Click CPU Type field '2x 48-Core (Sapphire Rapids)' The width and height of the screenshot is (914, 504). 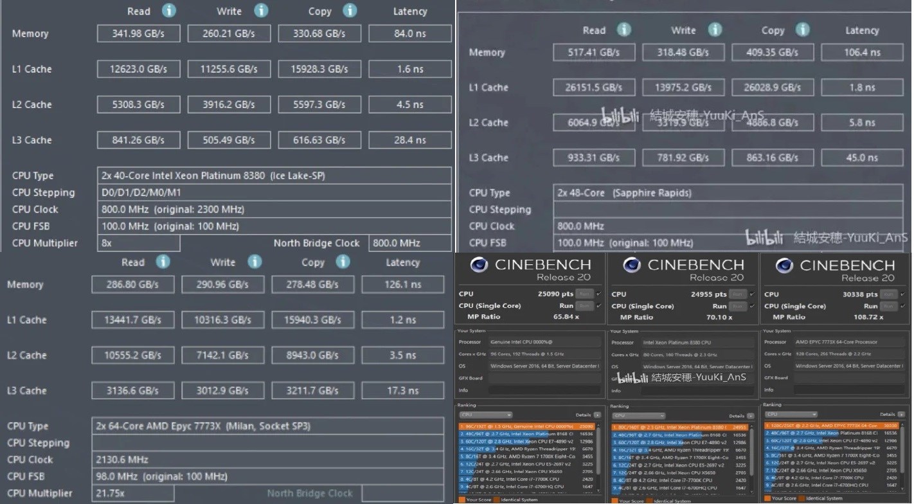click(729, 193)
